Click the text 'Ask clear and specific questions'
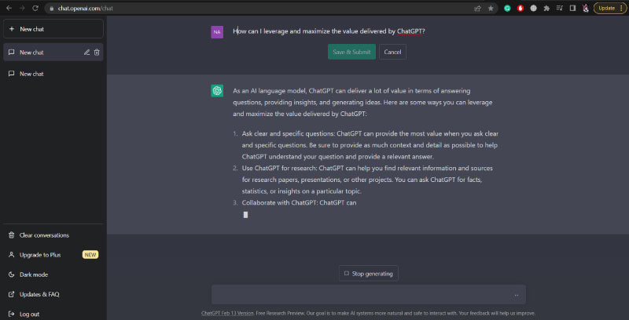Image resolution: width=629 pixels, height=320 pixels. 289,133
